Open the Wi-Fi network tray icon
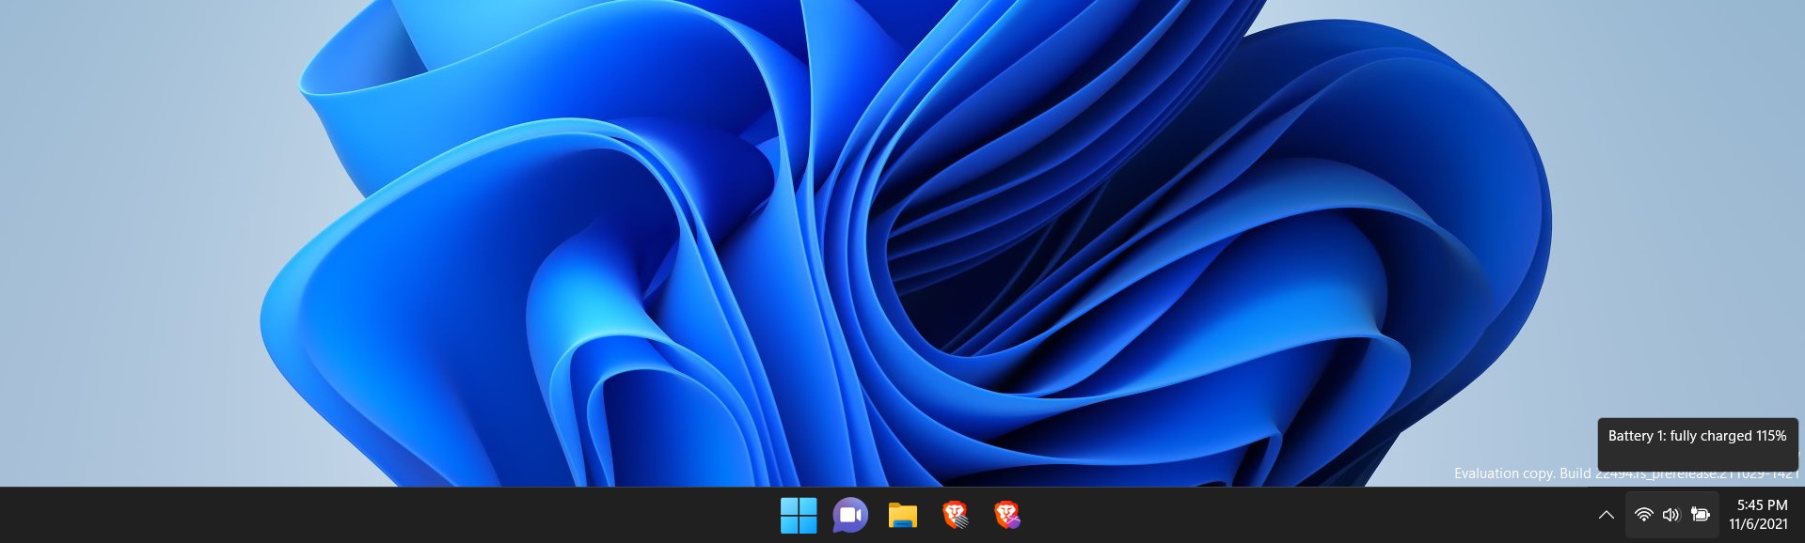This screenshot has height=543, width=1805. tap(1643, 515)
